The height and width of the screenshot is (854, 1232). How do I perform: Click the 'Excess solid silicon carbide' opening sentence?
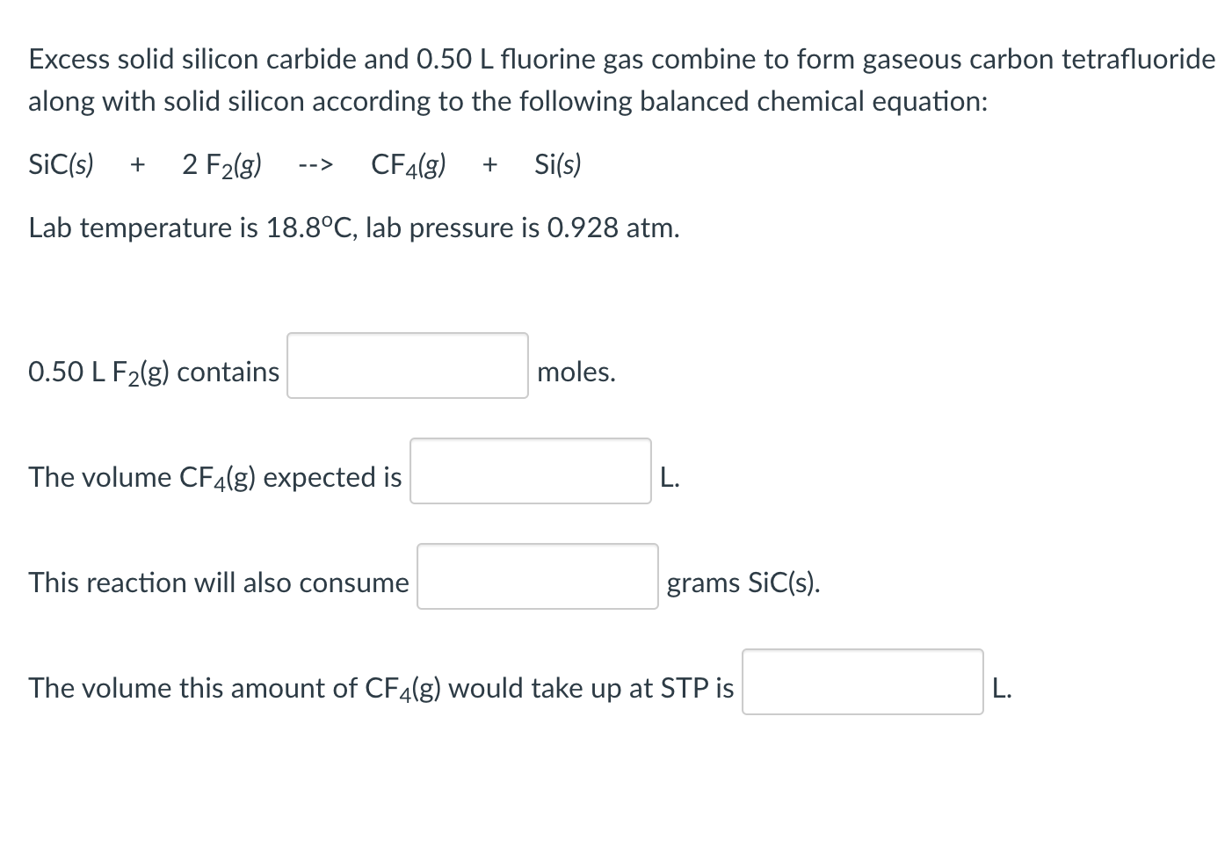[192, 59]
